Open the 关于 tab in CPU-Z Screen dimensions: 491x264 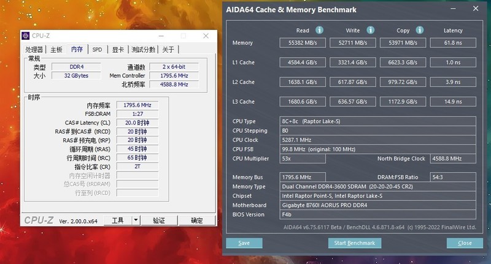point(168,50)
